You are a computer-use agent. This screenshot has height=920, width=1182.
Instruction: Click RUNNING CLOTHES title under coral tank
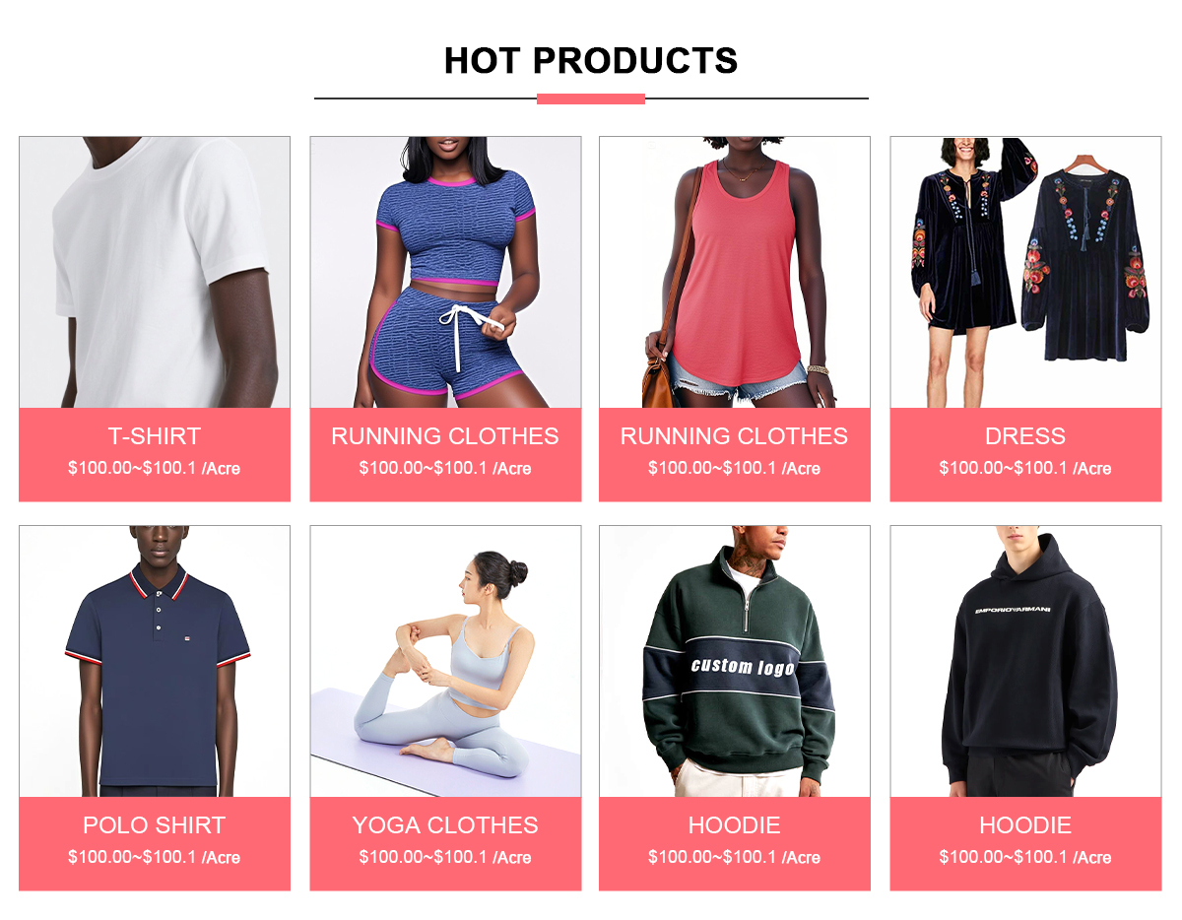[x=735, y=436]
